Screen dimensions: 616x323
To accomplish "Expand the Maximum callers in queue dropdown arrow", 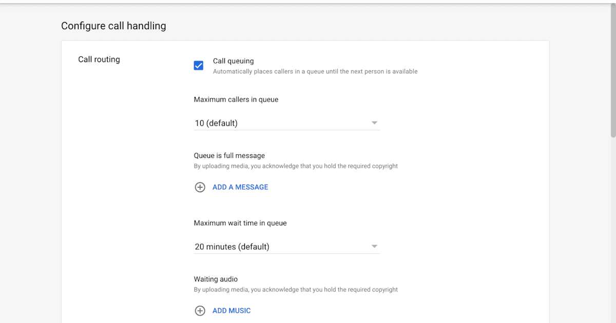I will [374, 123].
